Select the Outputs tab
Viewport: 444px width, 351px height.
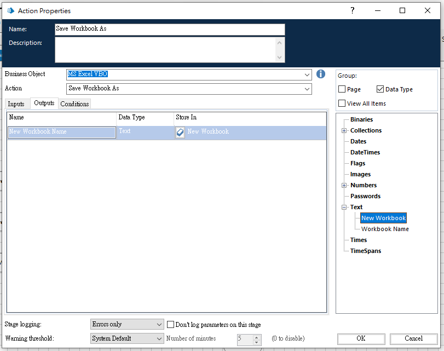pyautogui.click(x=44, y=103)
